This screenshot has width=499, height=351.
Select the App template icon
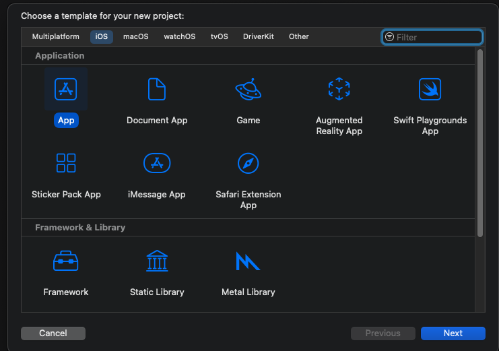66,89
